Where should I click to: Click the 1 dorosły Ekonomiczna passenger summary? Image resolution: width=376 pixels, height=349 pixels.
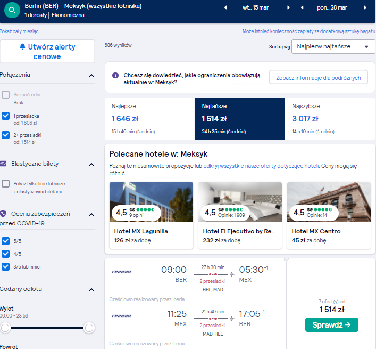pyautogui.click(x=54, y=15)
